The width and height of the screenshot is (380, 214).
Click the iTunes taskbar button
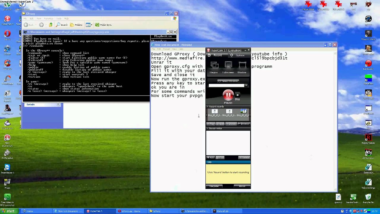pyautogui.click(x=36, y=211)
